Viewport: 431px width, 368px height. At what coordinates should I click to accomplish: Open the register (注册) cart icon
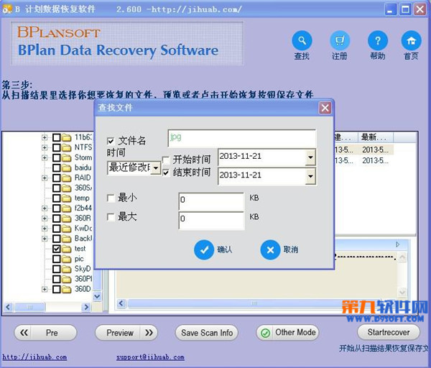pyautogui.click(x=340, y=40)
